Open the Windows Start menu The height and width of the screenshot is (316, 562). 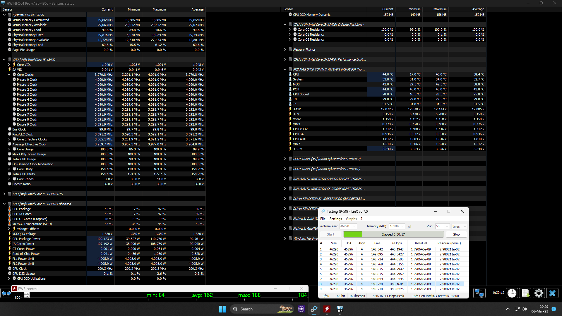point(222,309)
